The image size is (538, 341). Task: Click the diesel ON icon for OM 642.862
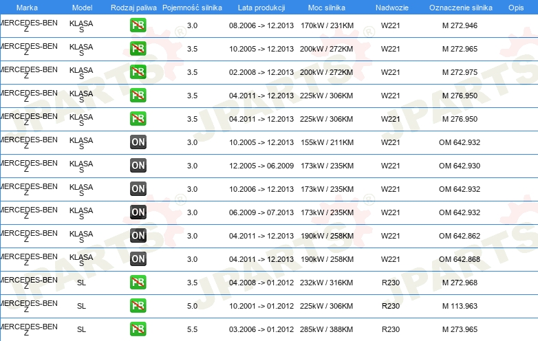[138, 235]
